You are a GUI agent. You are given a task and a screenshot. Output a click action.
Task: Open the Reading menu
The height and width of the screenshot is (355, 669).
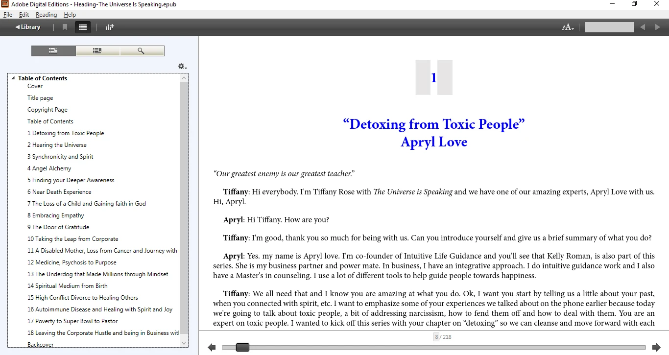click(46, 15)
